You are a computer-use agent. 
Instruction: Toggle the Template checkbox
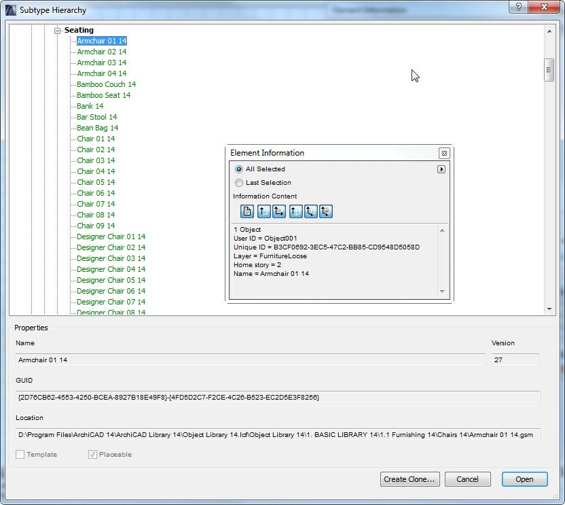point(20,455)
